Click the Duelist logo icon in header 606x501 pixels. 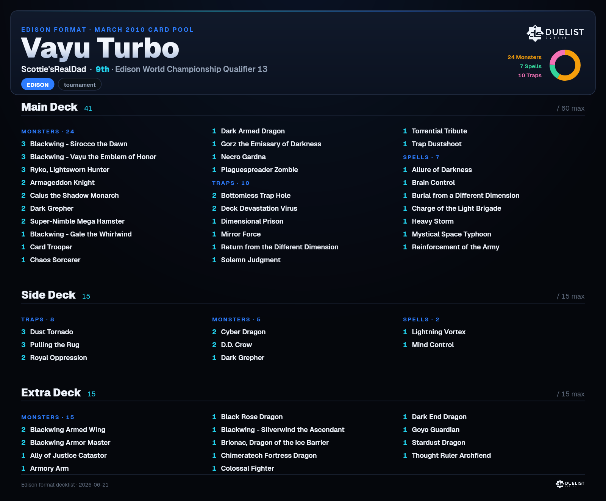tap(535, 33)
